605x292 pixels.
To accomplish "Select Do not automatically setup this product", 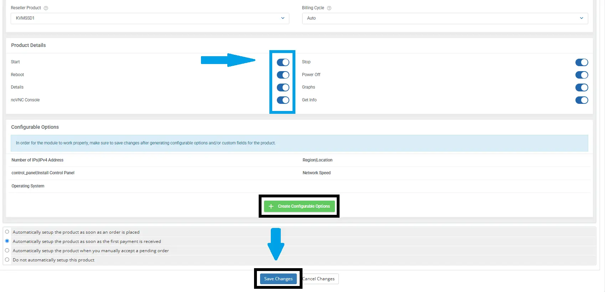I will click(7, 260).
